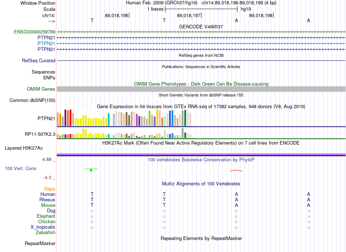This screenshot has width=346, height=252.
Task: Click the Scale label in ruler
Action: pos(49,9)
